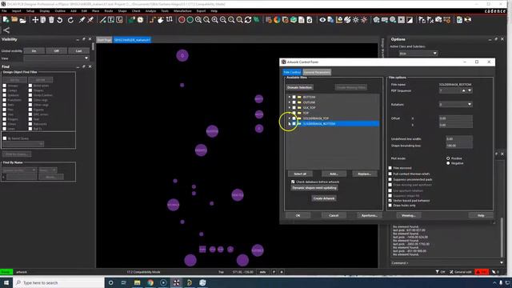The image size is (512, 288).
Task: Open the Setup menu
Action: [x=30, y=10]
